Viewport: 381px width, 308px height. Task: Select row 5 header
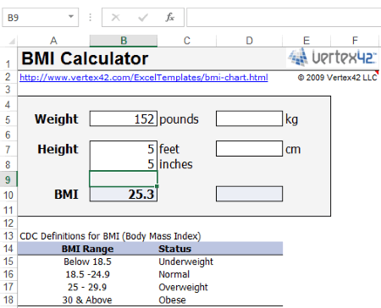(x=8, y=119)
